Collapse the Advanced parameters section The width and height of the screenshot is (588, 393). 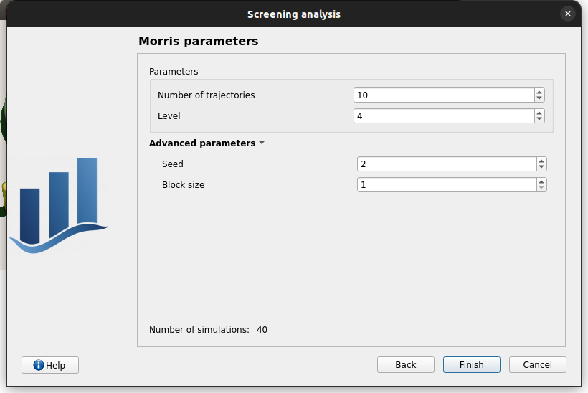tap(207, 143)
